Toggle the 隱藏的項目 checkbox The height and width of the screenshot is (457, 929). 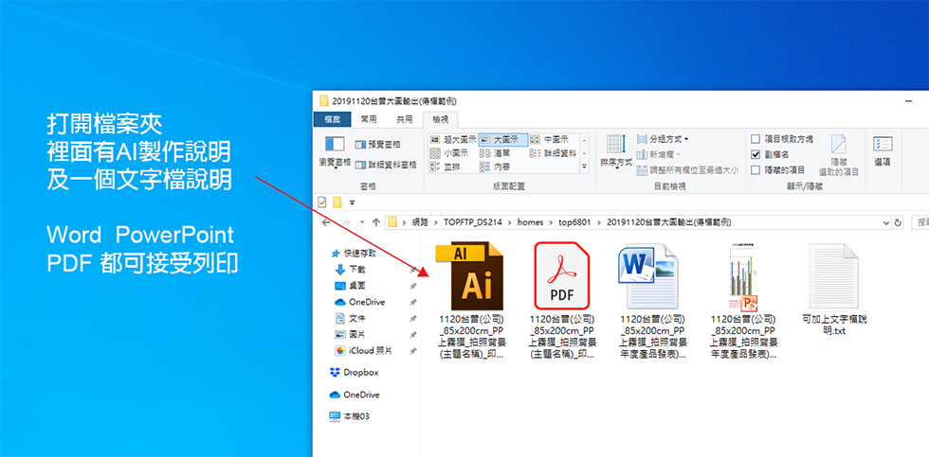(756, 169)
